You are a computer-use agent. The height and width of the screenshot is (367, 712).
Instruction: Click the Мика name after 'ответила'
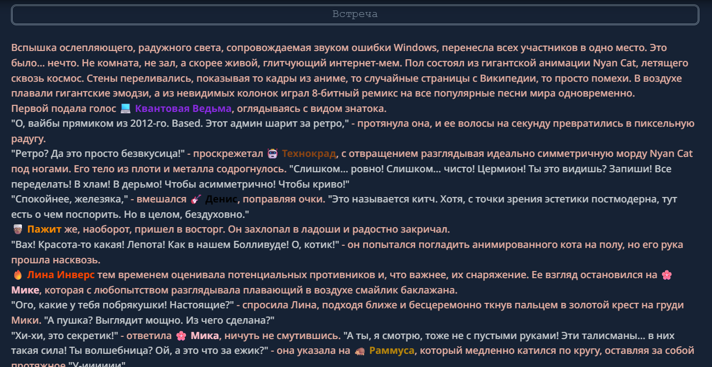point(205,335)
